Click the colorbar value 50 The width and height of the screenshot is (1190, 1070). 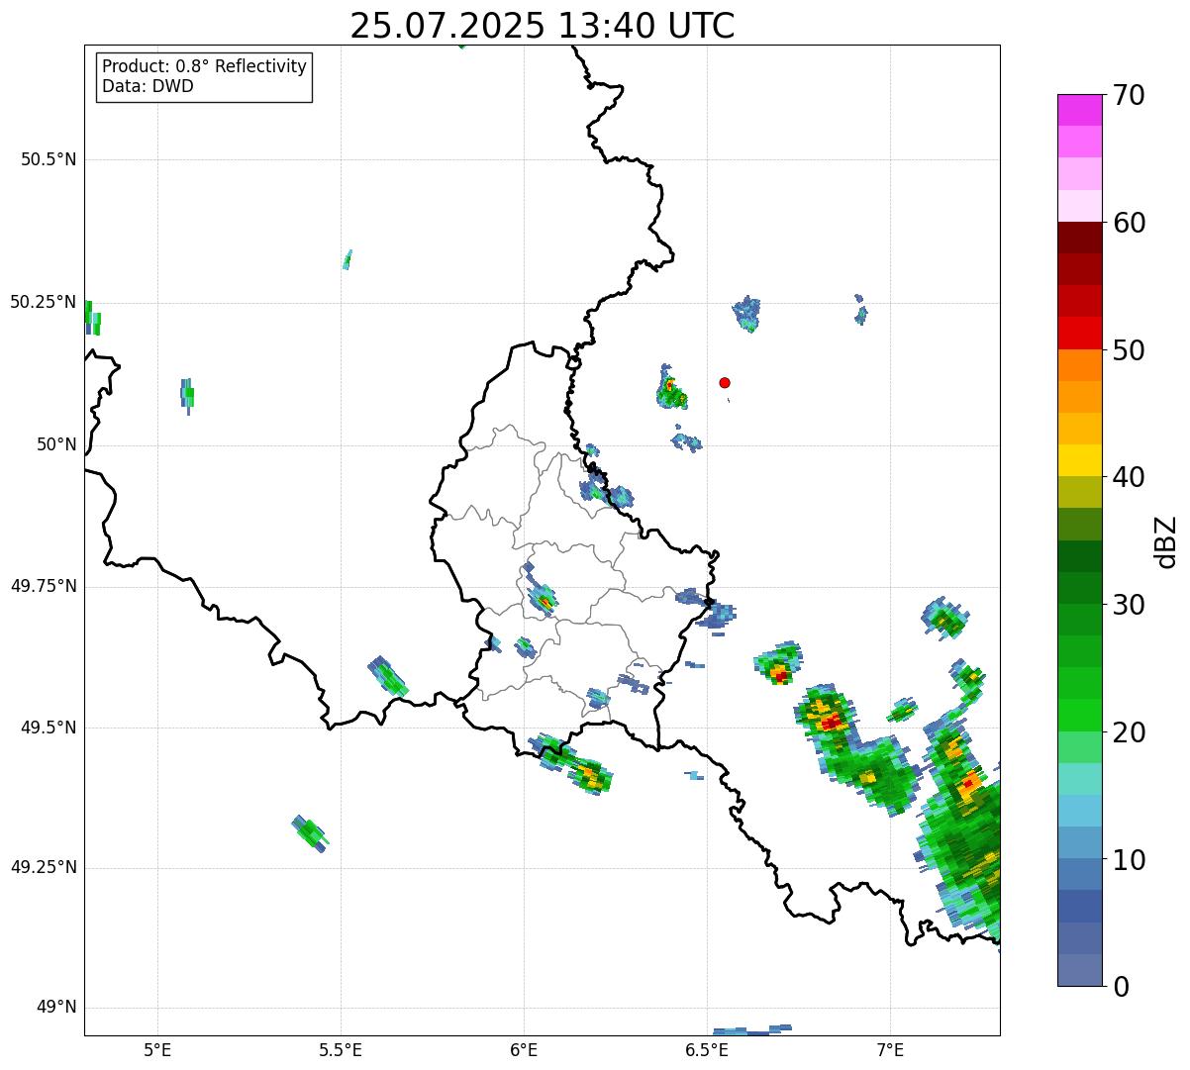point(1130,350)
